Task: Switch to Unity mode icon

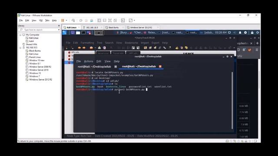Action: (x=116, y=20)
